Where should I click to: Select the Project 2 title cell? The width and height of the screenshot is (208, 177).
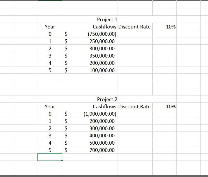click(107, 99)
